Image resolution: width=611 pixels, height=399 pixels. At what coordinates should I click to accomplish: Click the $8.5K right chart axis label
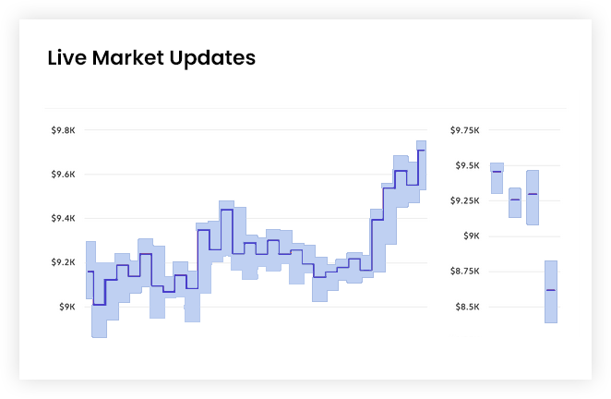[x=466, y=306]
